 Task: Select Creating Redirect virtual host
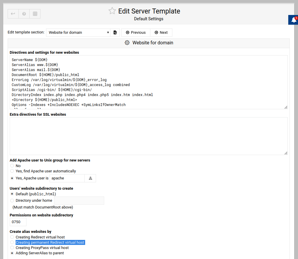click(12, 237)
